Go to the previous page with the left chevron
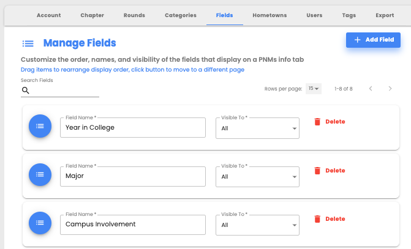This screenshot has width=411, height=249. [x=371, y=89]
